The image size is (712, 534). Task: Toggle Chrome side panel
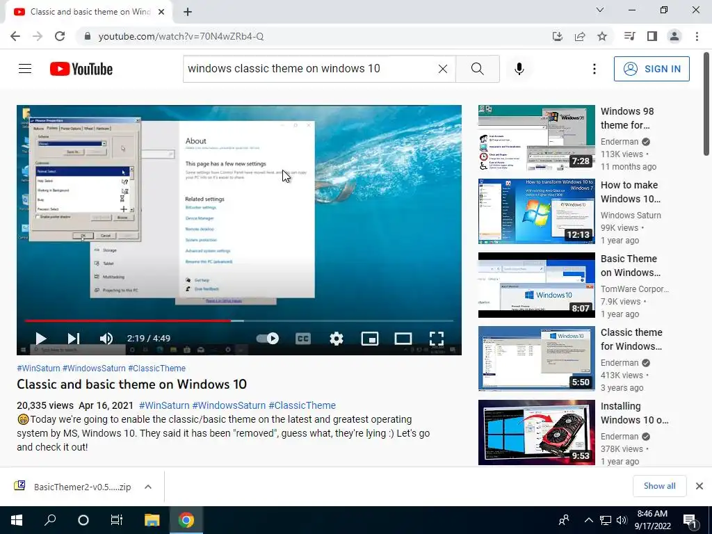(x=652, y=36)
